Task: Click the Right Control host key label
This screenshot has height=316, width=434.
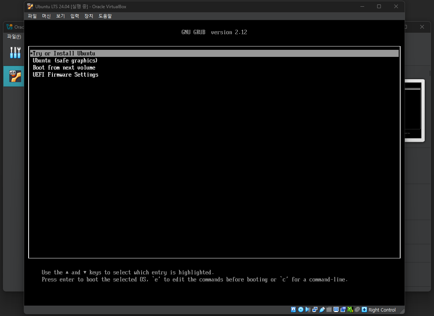Action: point(382,310)
